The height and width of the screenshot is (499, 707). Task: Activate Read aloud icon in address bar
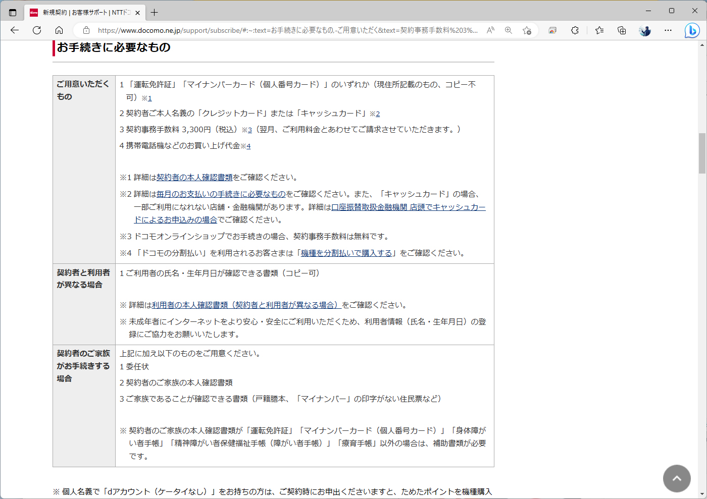490,30
